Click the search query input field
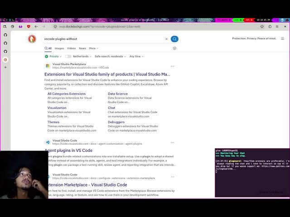290x217 pixels. 104,39
